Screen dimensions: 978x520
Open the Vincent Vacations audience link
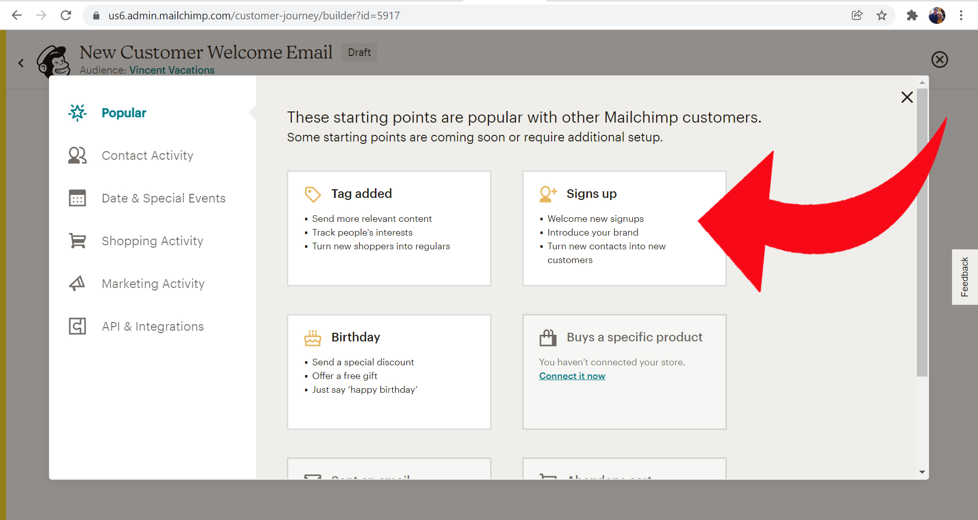click(172, 70)
